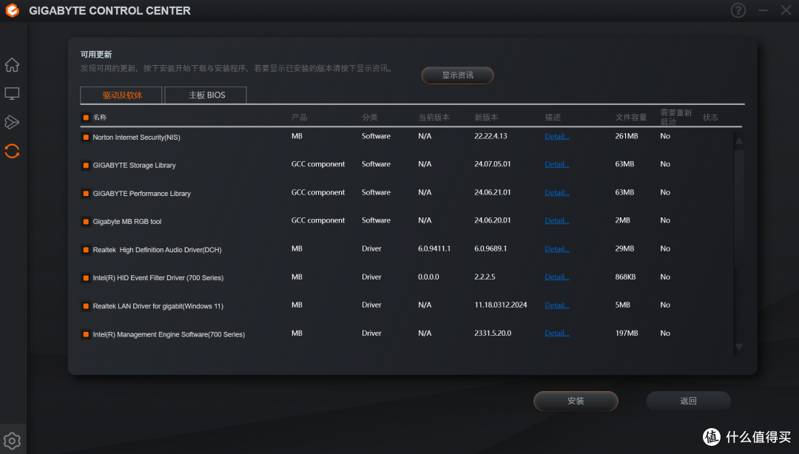Click the 分类 column header
The width and height of the screenshot is (799, 454).
pyautogui.click(x=369, y=117)
